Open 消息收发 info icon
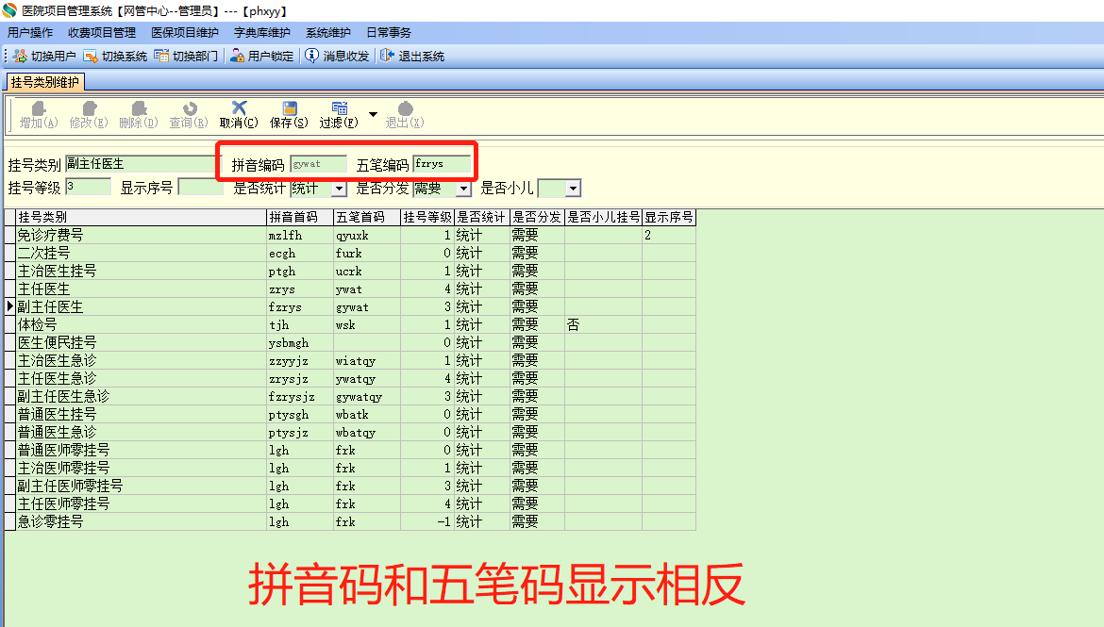The width and height of the screenshot is (1104, 627). coord(312,56)
